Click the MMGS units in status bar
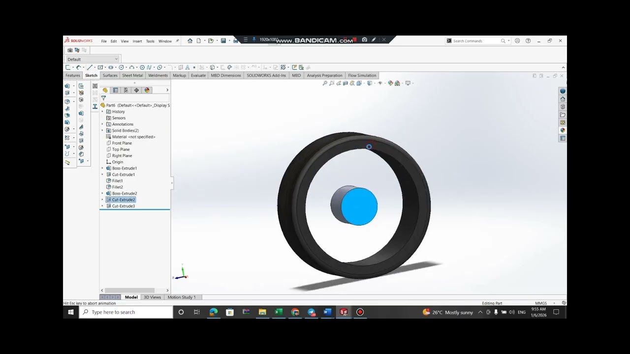 541,303
